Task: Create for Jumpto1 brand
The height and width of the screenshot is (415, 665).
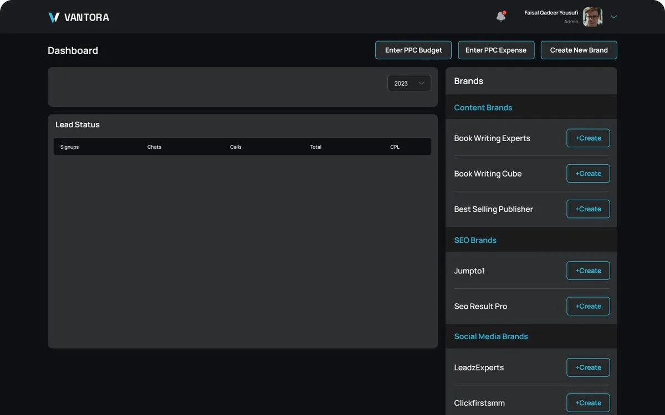Action: (588, 271)
